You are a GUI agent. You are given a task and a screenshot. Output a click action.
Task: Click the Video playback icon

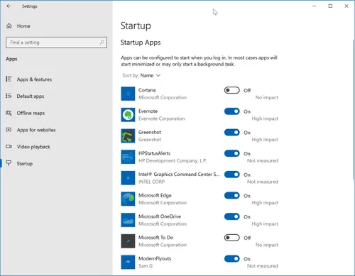(x=9, y=146)
